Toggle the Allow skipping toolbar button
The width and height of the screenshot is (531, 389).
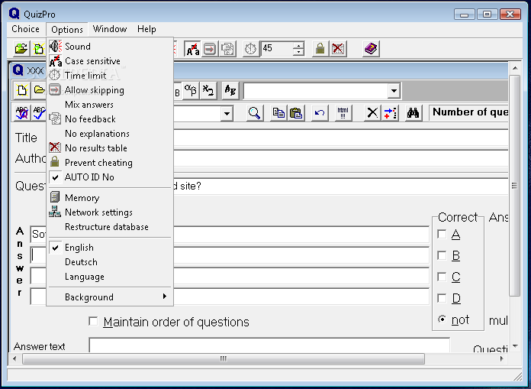(x=210, y=49)
